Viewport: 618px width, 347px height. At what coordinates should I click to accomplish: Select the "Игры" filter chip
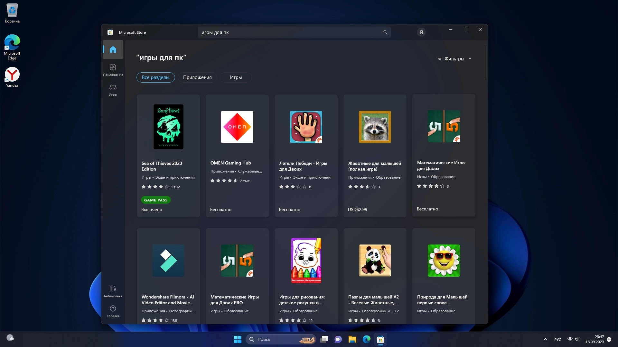pos(236,77)
